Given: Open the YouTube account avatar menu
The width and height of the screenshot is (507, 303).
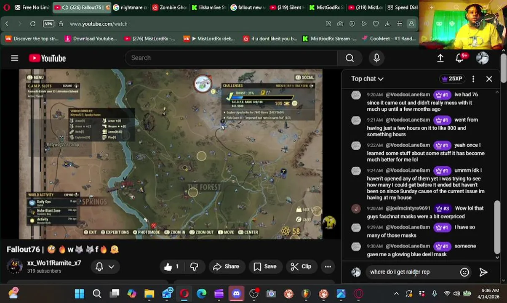Looking at the screenshot, I should (x=482, y=58).
